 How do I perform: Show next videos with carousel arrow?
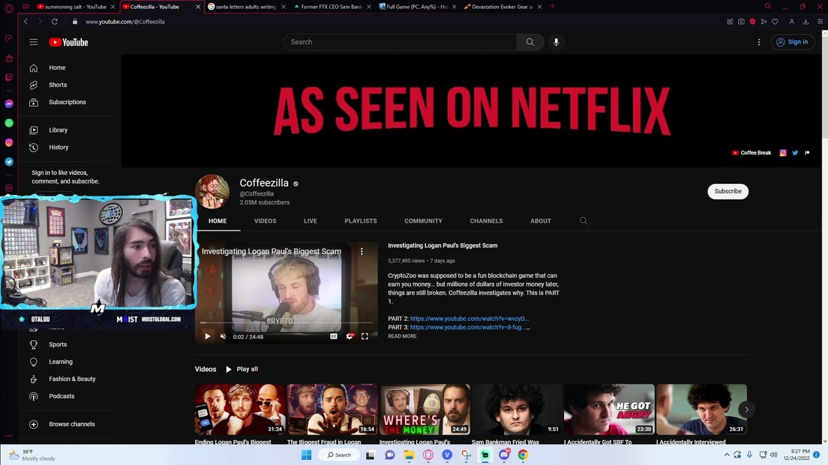[746, 409]
